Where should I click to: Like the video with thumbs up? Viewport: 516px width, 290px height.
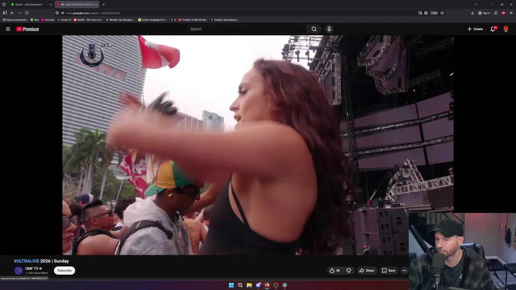pos(335,271)
